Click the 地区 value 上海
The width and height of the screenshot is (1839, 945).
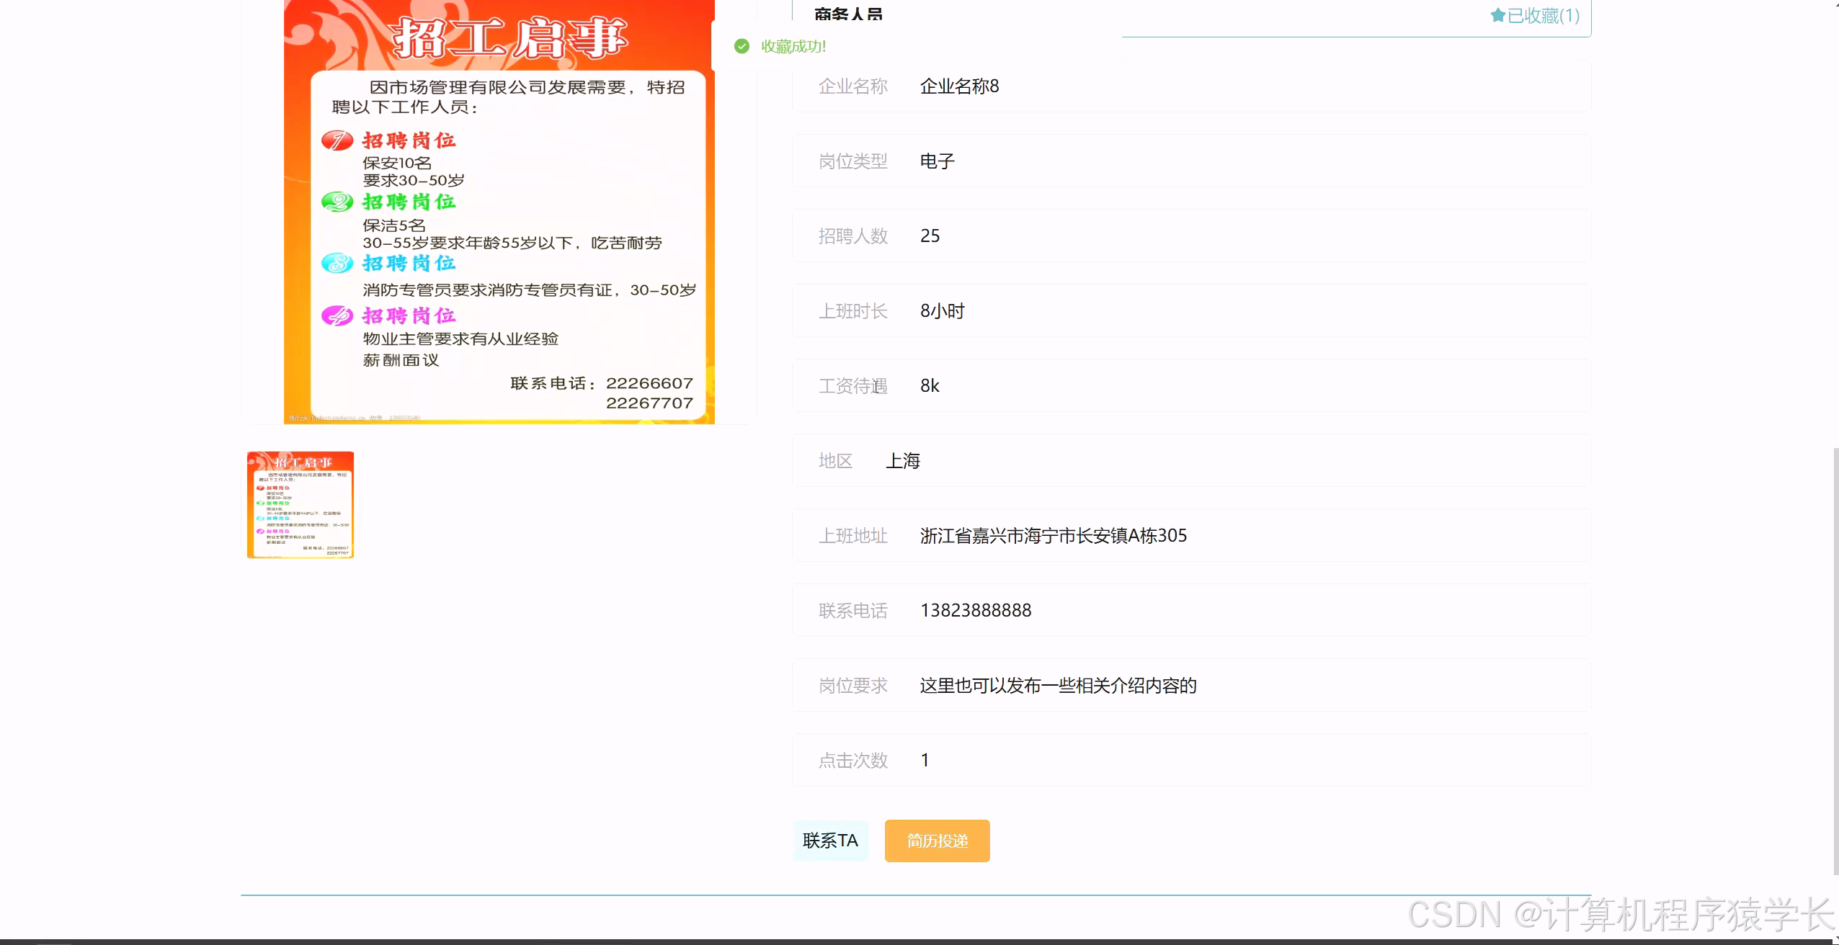coord(904,460)
